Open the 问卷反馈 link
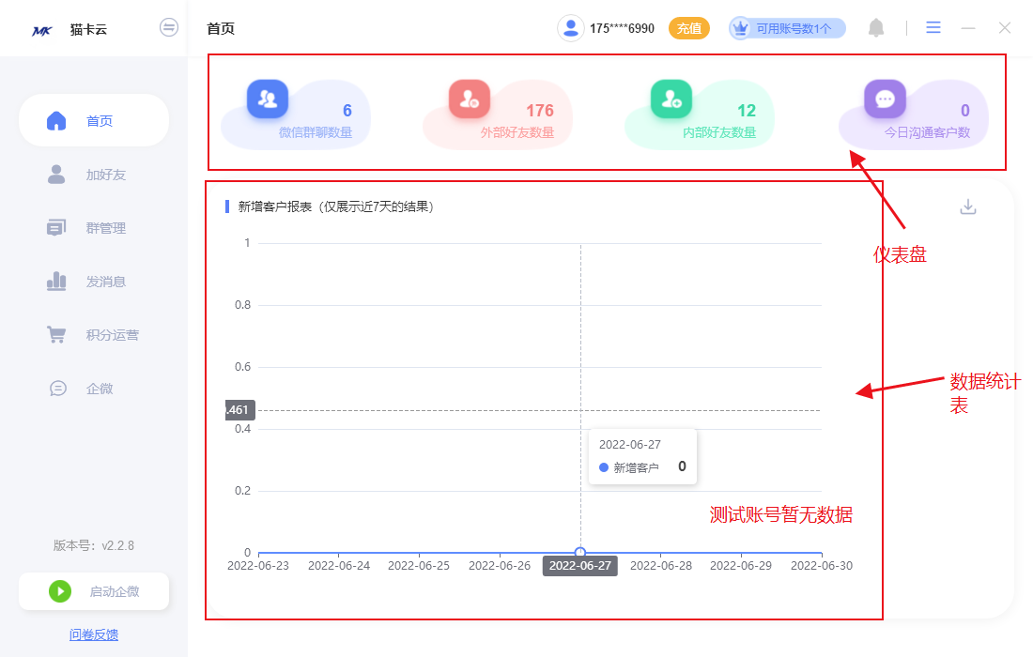Viewport: 1033px width, 657px height. [94, 634]
